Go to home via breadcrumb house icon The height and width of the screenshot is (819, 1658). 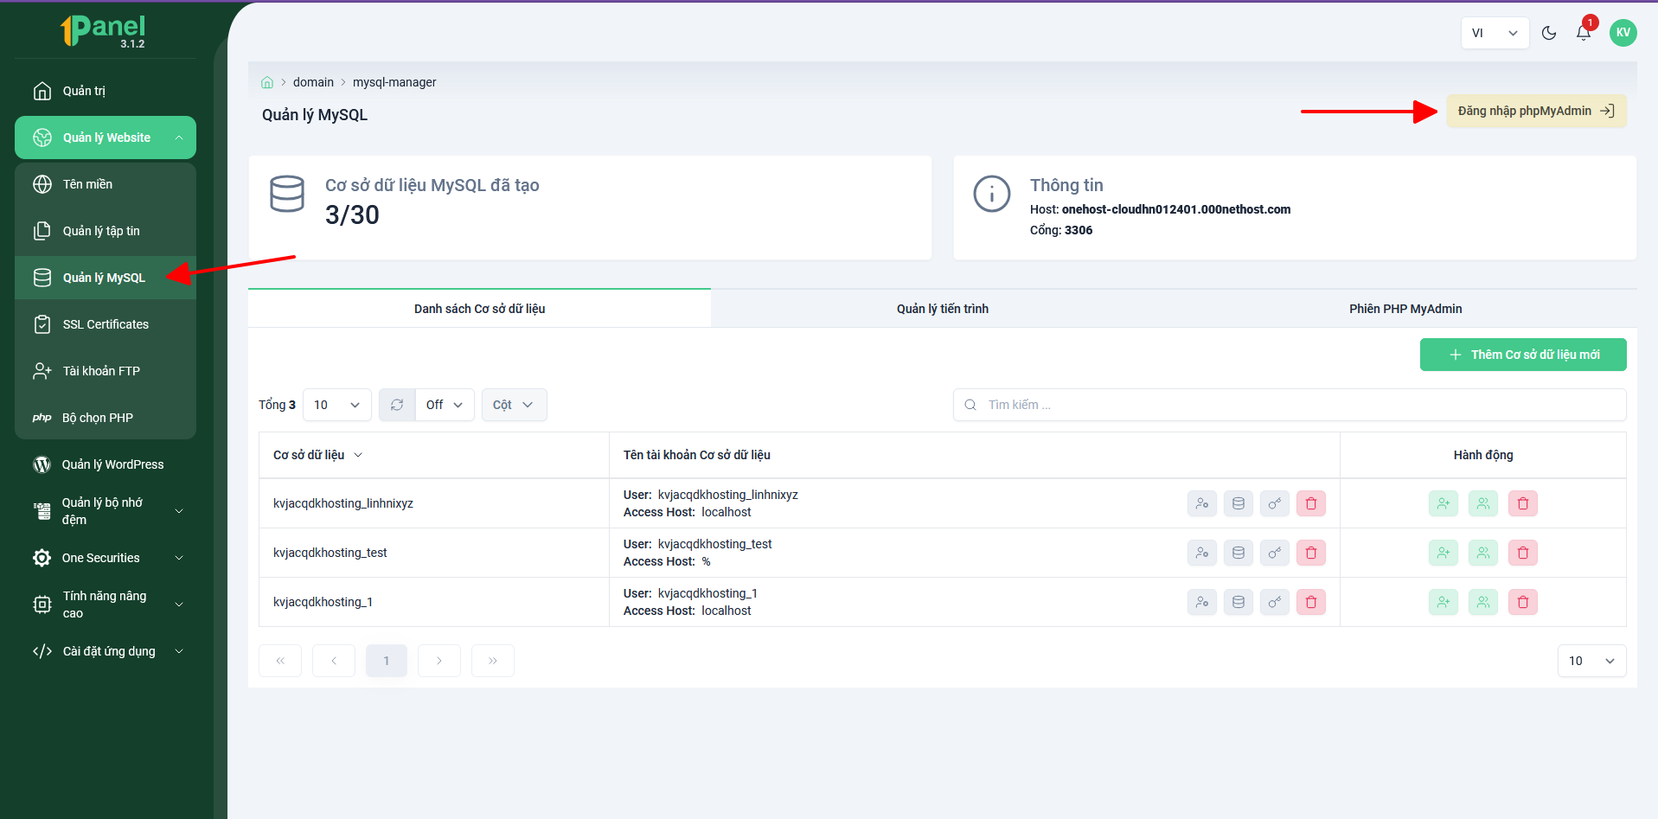267,82
